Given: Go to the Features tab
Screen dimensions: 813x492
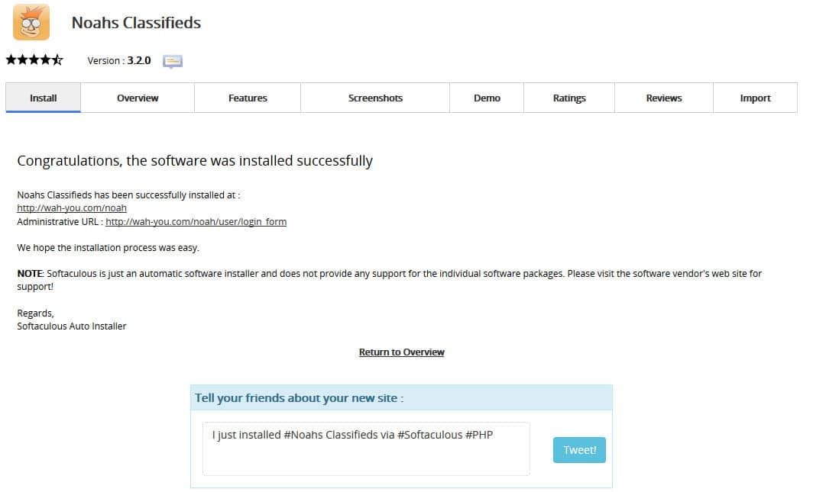Looking at the screenshot, I should point(248,98).
